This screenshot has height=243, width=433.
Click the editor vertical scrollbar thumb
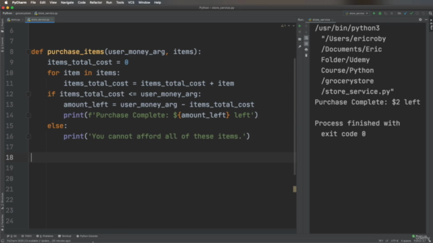click(x=295, y=115)
